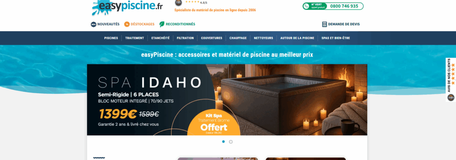The height and width of the screenshot is (160, 456).
Task: Open the Filtration menu
Action: [x=185, y=38]
